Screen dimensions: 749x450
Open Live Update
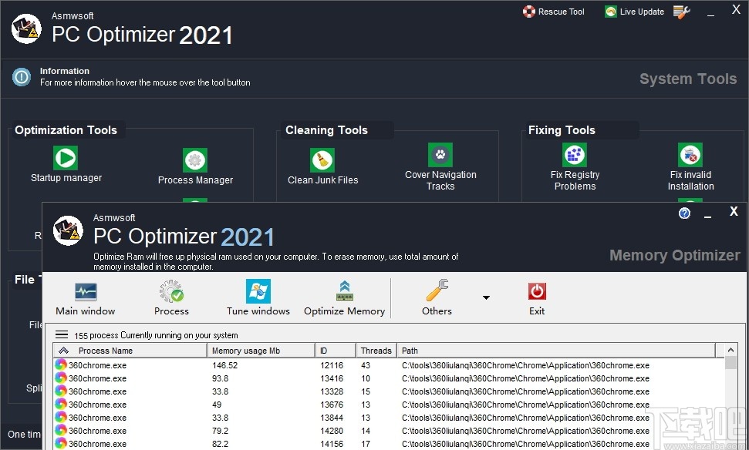coord(634,11)
